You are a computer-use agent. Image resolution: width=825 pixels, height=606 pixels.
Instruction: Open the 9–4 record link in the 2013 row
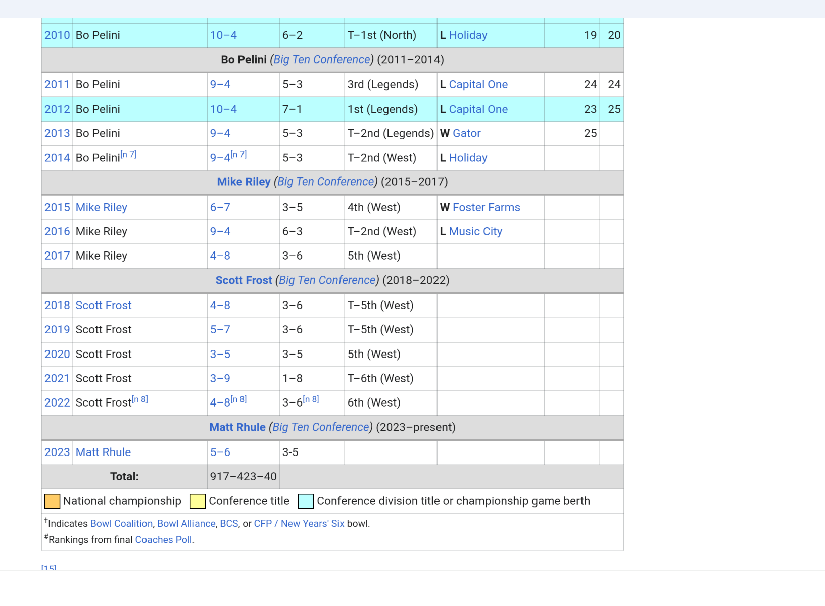coord(220,133)
